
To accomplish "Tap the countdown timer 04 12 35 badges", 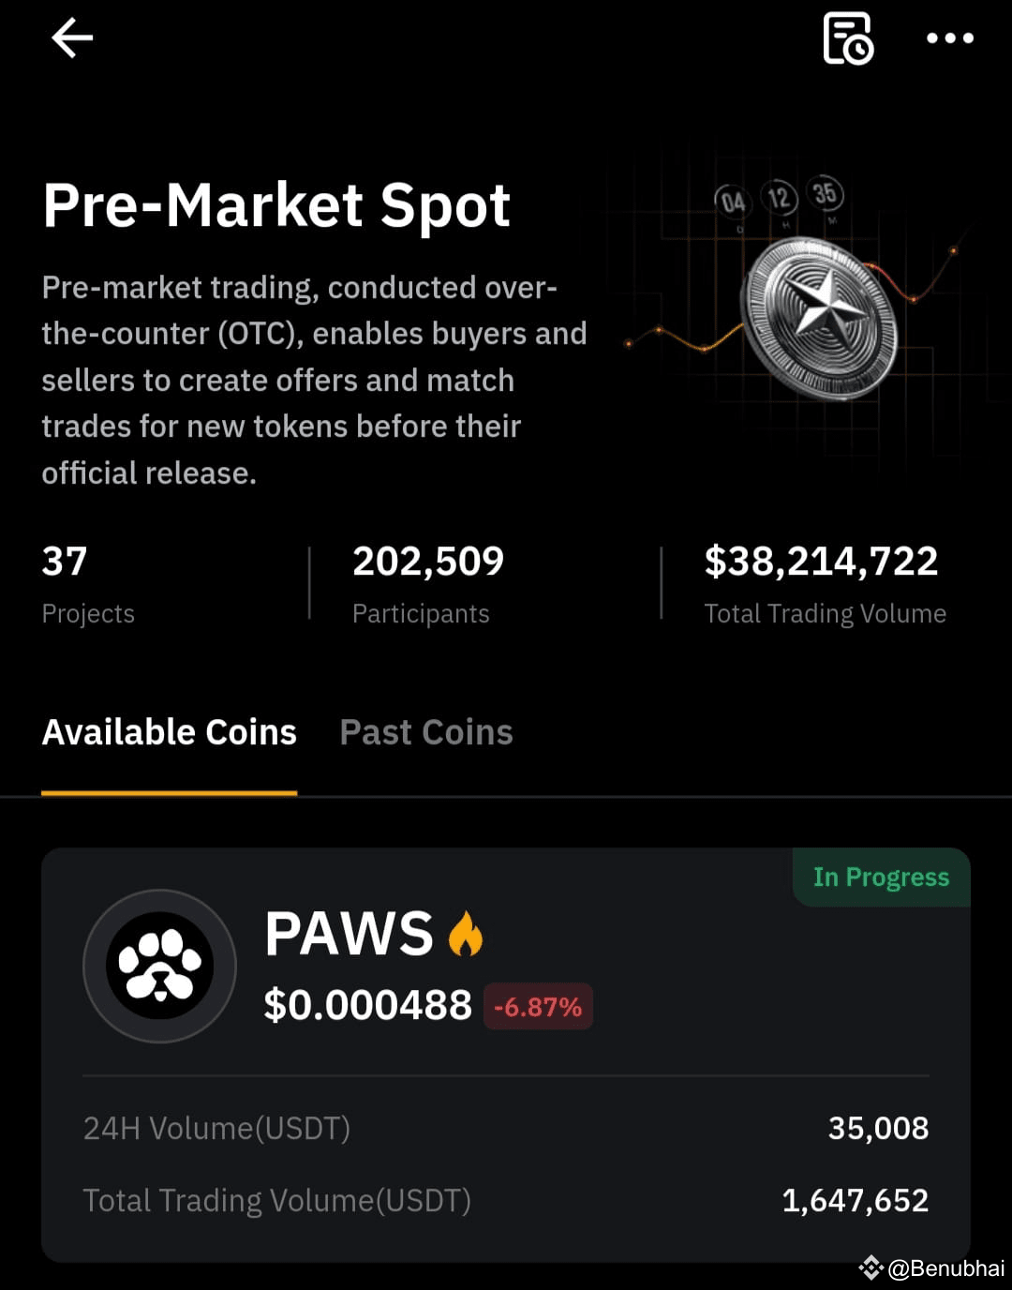I will pyautogui.click(x=779, y=198).
